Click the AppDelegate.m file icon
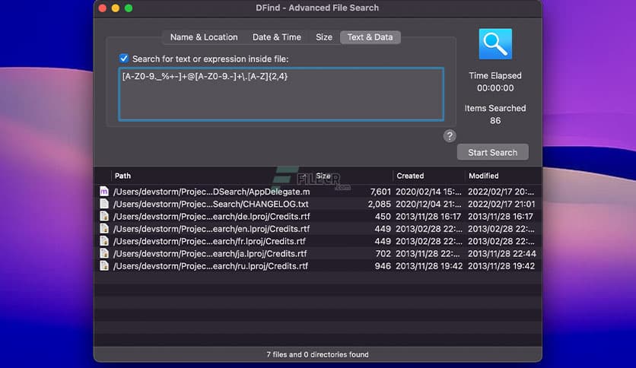The image size is (636, 368). [x=104, y=192]
